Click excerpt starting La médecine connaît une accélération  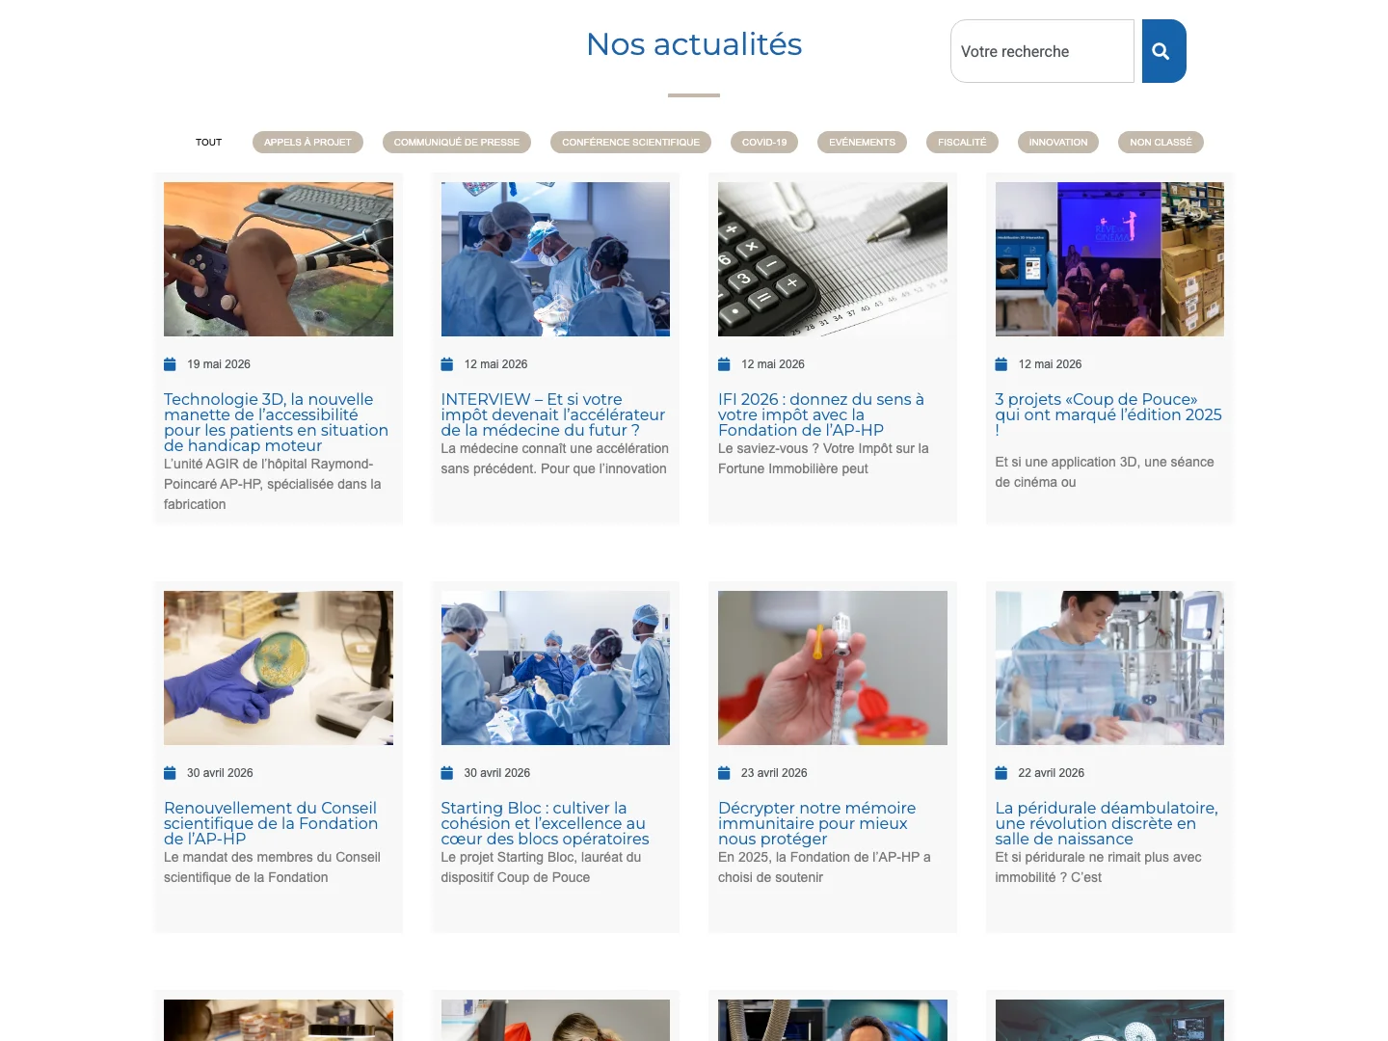click(x=554, y=459)
